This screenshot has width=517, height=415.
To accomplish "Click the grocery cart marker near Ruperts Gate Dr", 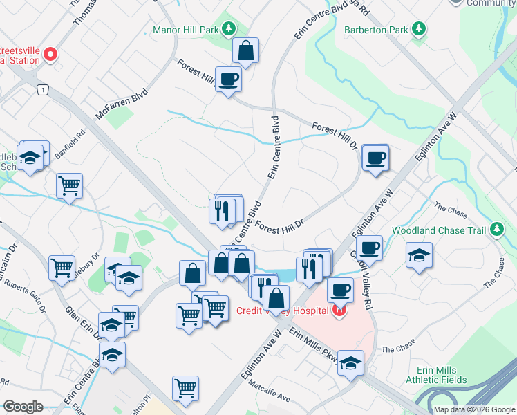I will pyautogui.click(x=62, y=268).
